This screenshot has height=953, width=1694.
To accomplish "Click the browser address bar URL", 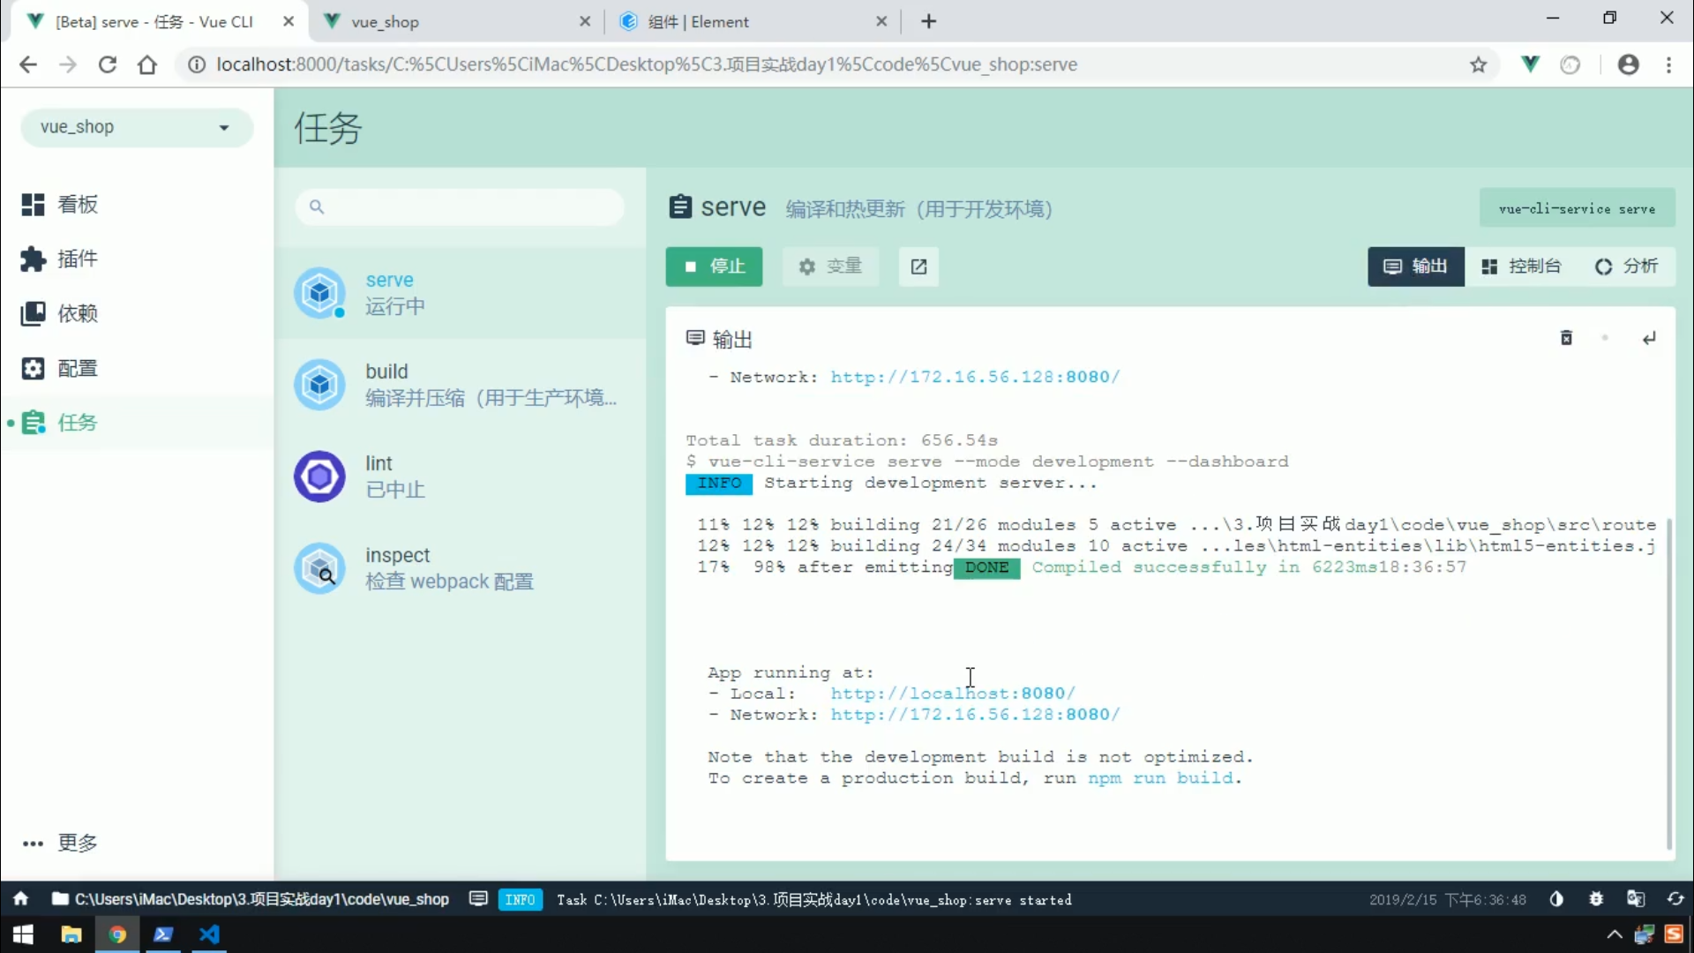I will click(x=647, y=64).
